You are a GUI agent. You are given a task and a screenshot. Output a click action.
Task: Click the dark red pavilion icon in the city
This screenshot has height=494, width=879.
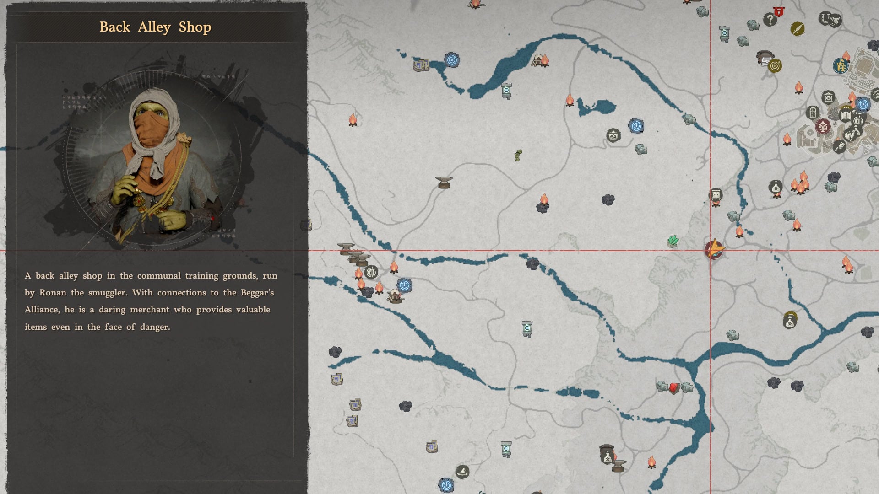point(823,126)
